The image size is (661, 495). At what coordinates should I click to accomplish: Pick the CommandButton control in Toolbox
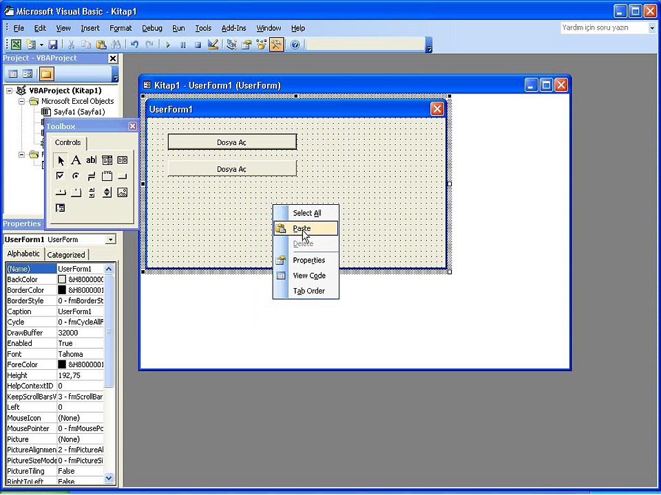pos(123,176)
